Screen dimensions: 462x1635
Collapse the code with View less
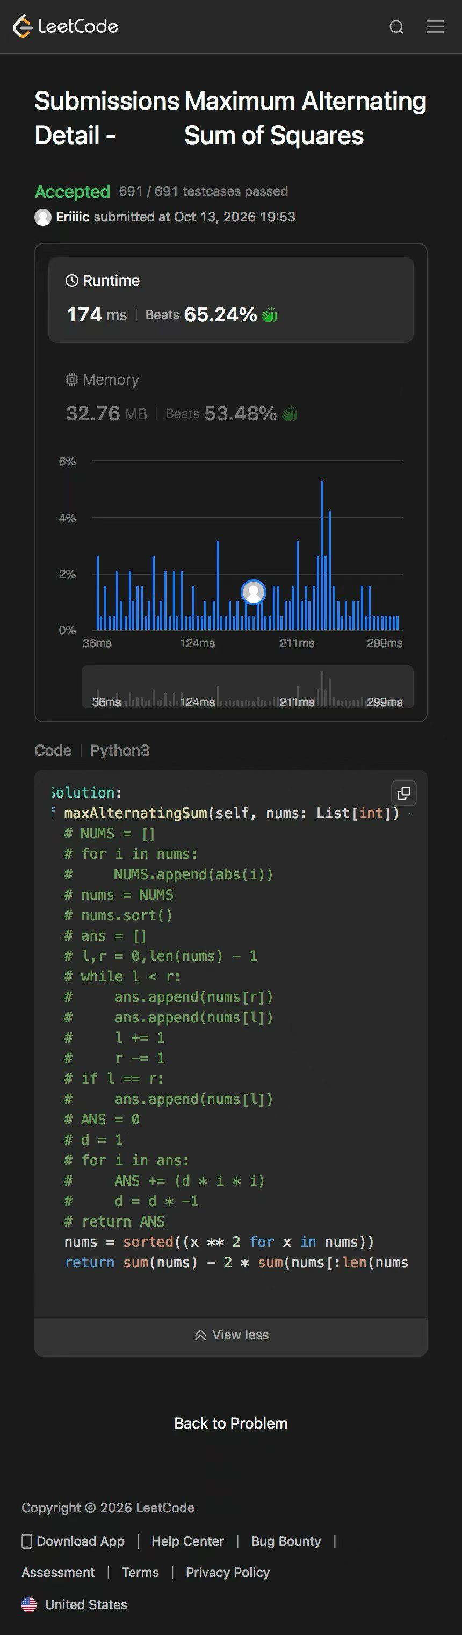tap(231, 1335)
